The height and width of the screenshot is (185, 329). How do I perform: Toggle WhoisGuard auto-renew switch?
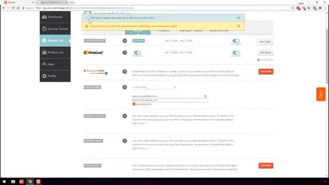(236, 52)
